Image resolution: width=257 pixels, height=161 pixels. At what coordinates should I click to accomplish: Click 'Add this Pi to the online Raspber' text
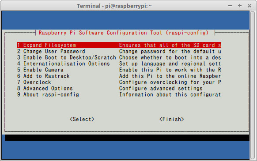click(x=170, y=76)
